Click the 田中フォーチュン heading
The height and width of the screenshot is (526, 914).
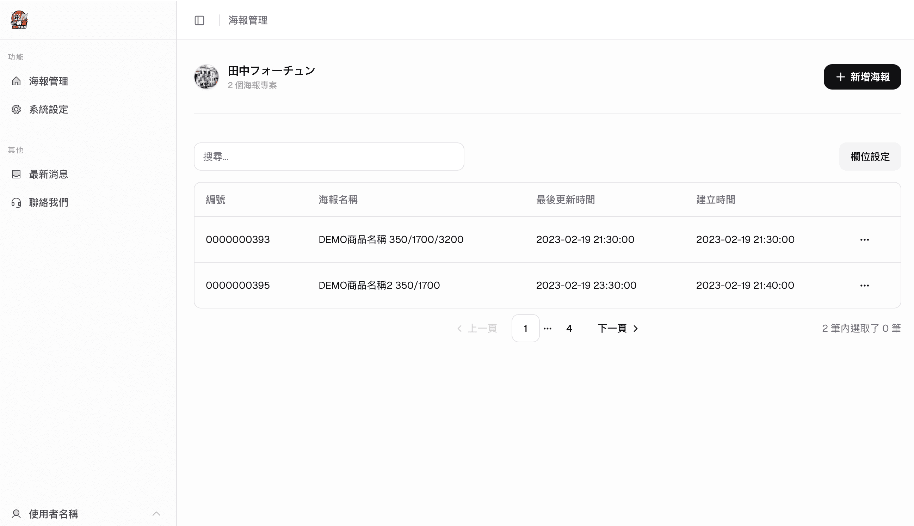271,71
